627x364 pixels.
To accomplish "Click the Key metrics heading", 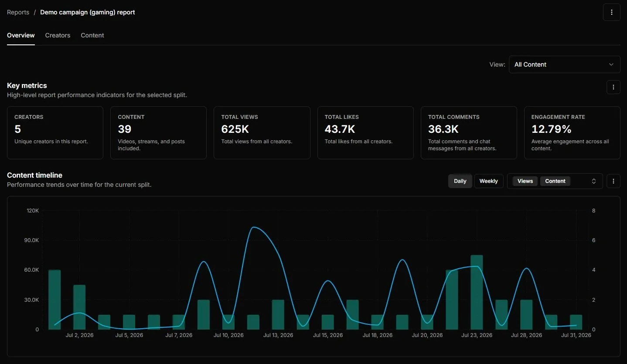I will (x=27, y=85).
